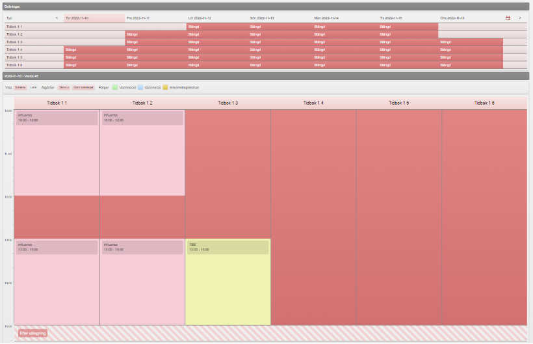Open Influensa 10:00 - 12:00 in Tidbok 1 1
The width and height of the screenshot is (533, 344).
pos(57,118)
